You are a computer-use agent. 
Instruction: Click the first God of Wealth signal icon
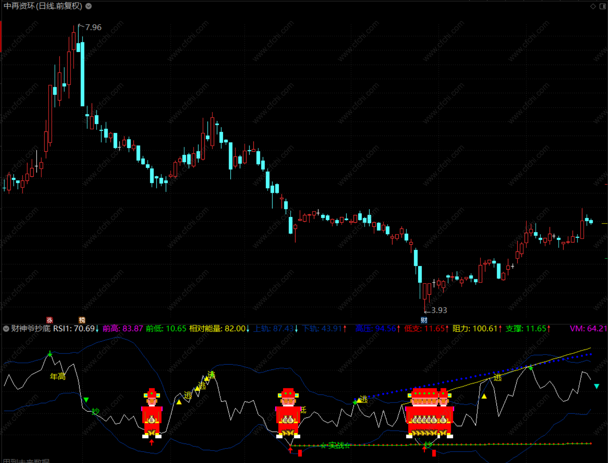click(x=152, y=413)
